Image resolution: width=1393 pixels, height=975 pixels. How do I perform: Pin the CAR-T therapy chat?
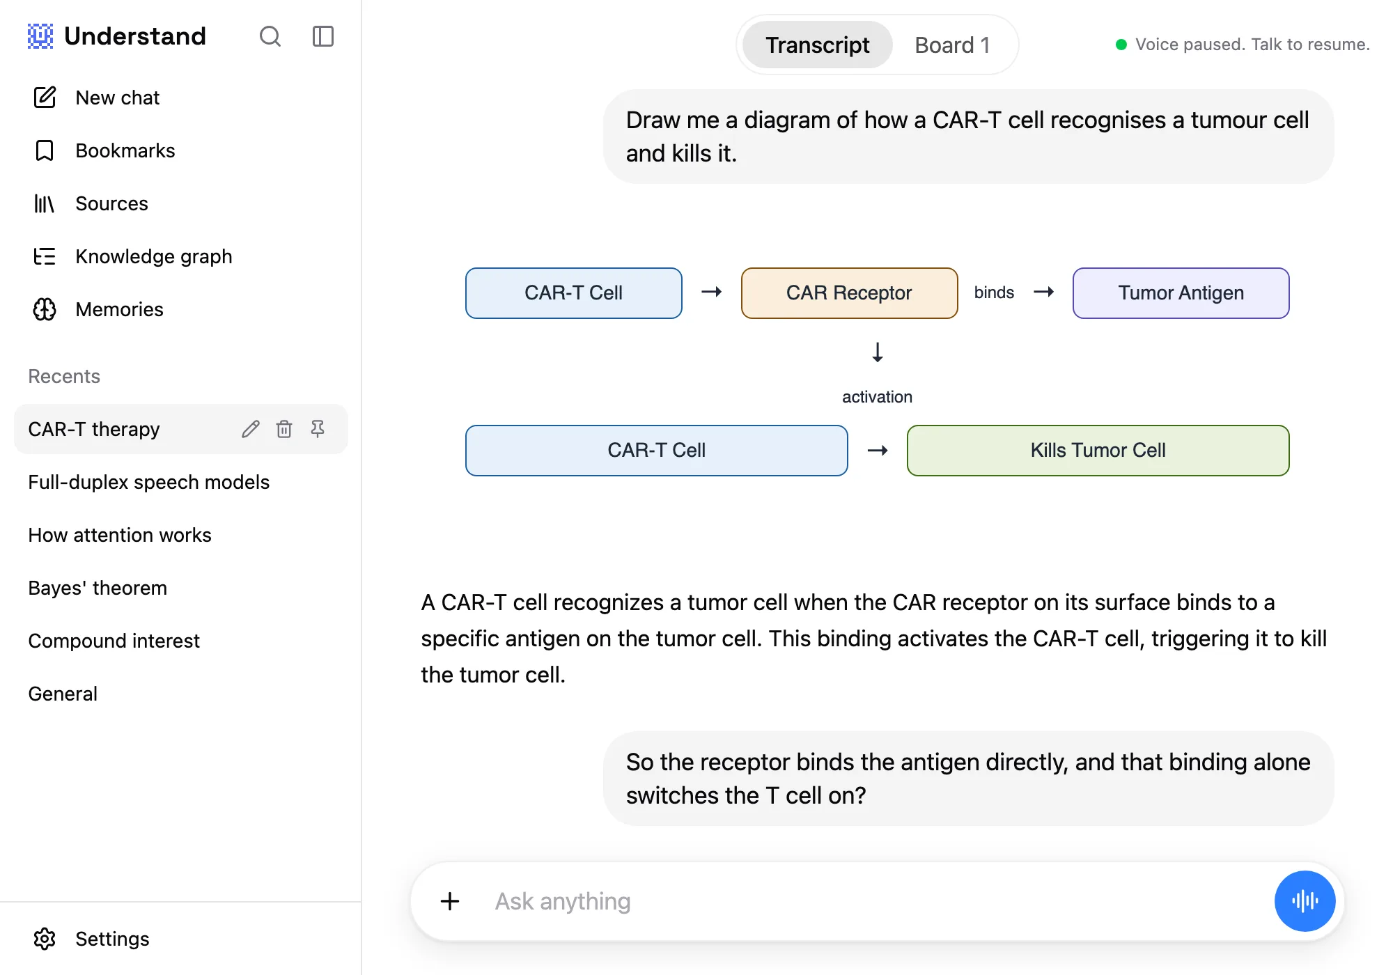[x=318, y=429]
